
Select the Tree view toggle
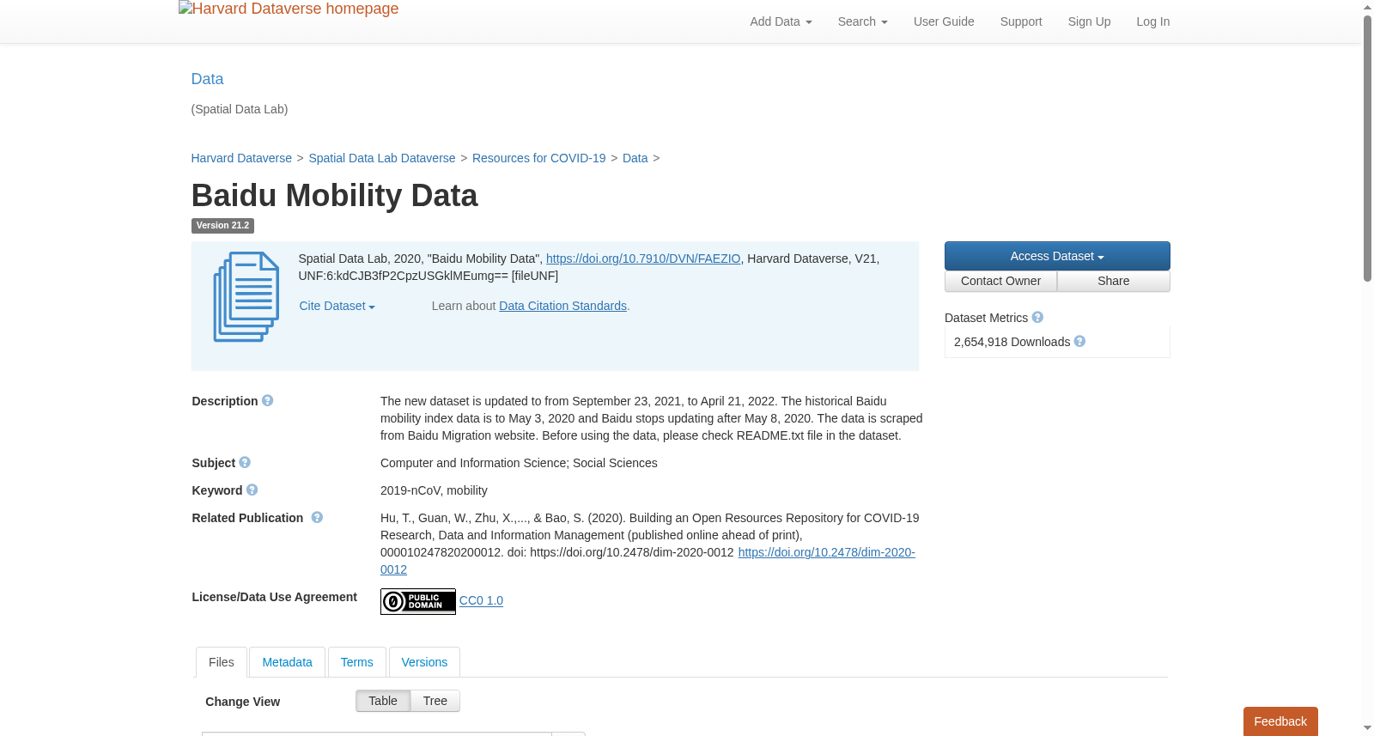coord(435,701)
